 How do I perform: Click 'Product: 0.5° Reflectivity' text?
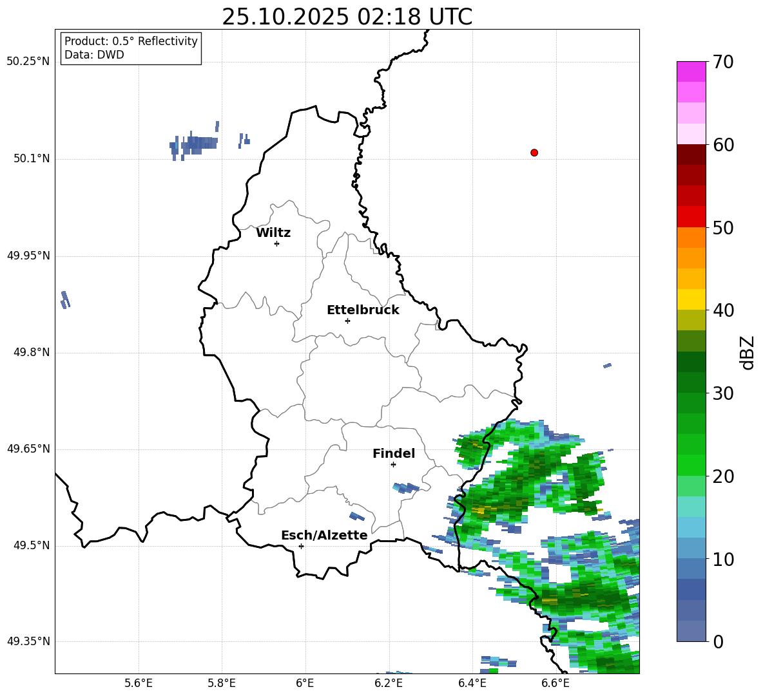pos(131,41)
